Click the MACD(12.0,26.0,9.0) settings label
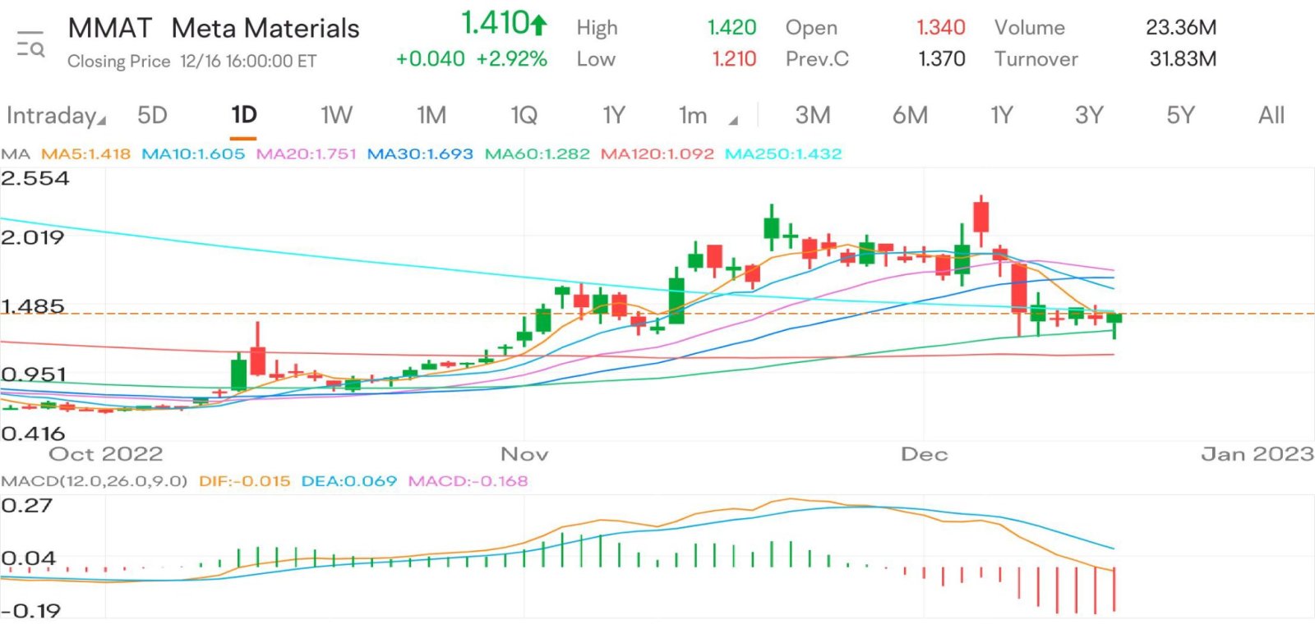This screenshot has width=1315, height=629. [95, 481]
